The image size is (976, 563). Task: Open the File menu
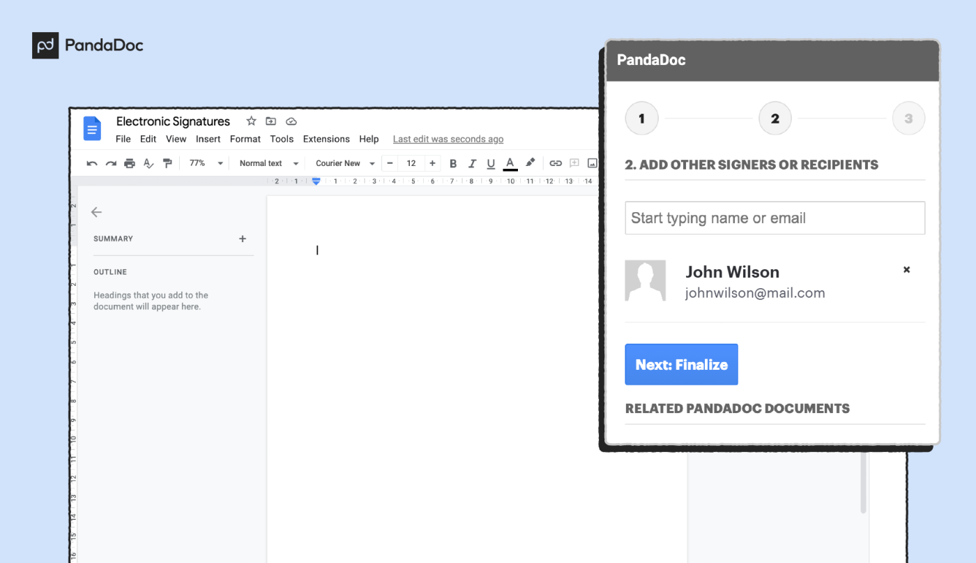pyautogui.click(x=123, y=139)
